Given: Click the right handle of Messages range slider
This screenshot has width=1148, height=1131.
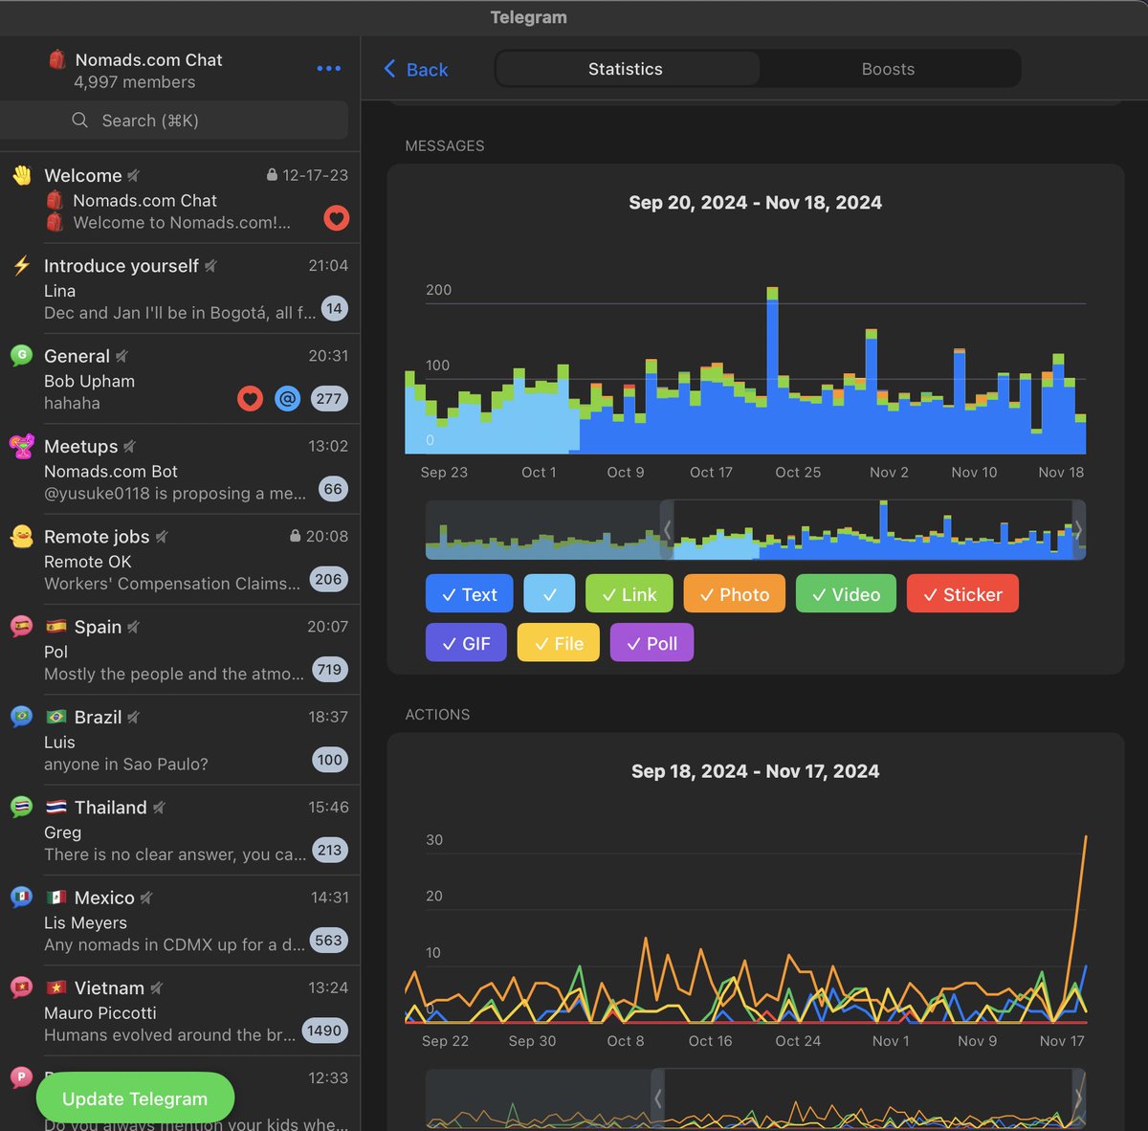Looking at the screenshot, I should click(1079, 530).
